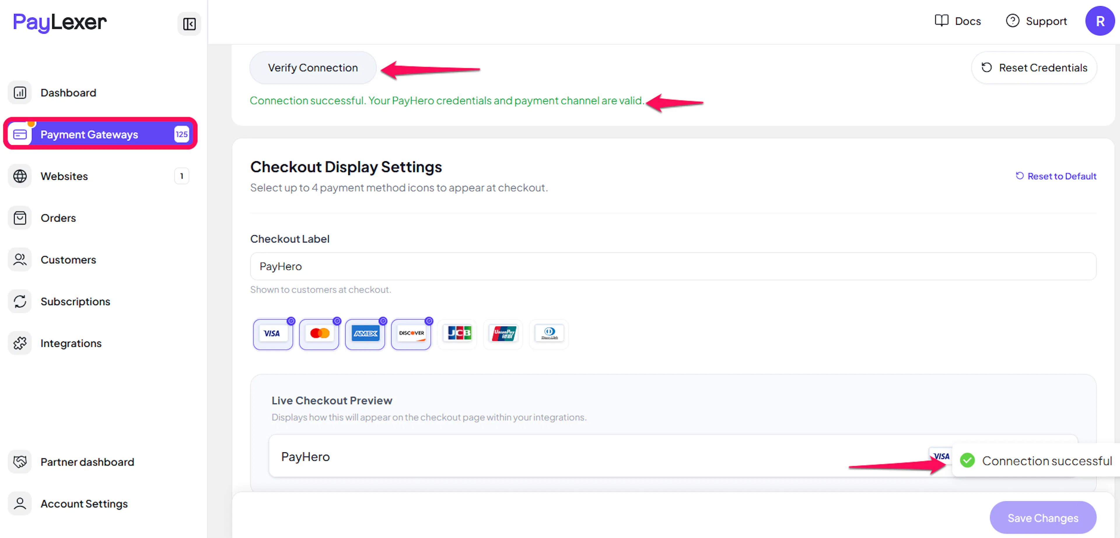Click the Account Settings person icon
The width and height of the screenshot is (1120, 538).
[x=20, y=503]
